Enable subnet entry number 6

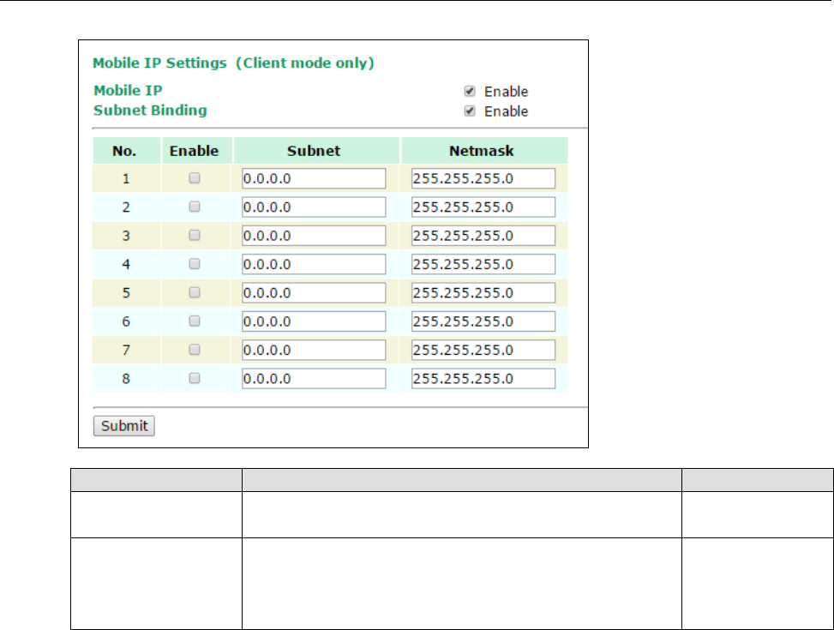(x=195, y=321)
